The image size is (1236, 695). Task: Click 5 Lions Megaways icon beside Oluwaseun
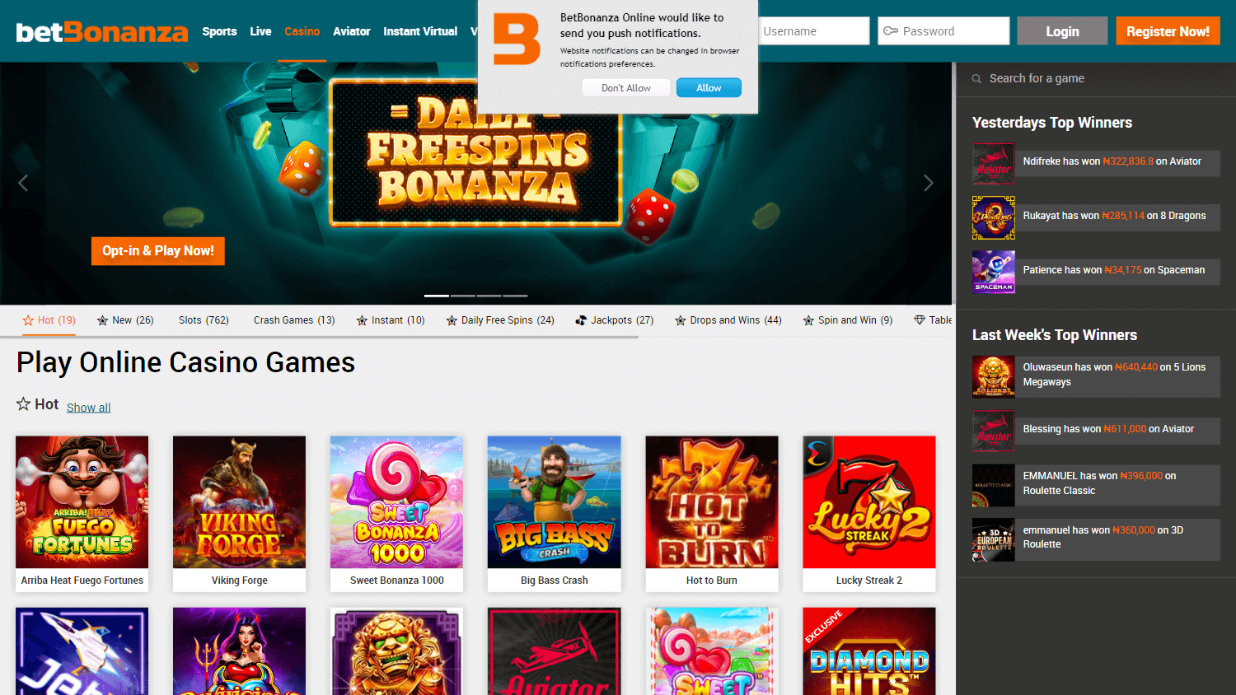(x=994, y=376)
